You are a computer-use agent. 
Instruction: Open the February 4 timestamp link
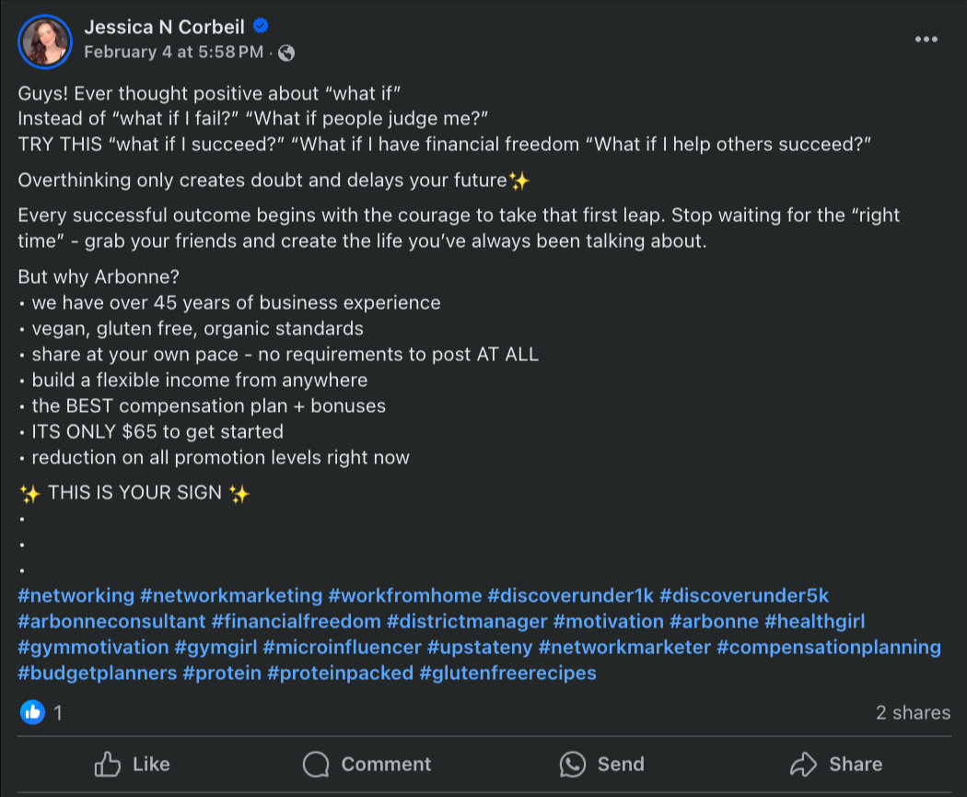click(x=173, y=52)
